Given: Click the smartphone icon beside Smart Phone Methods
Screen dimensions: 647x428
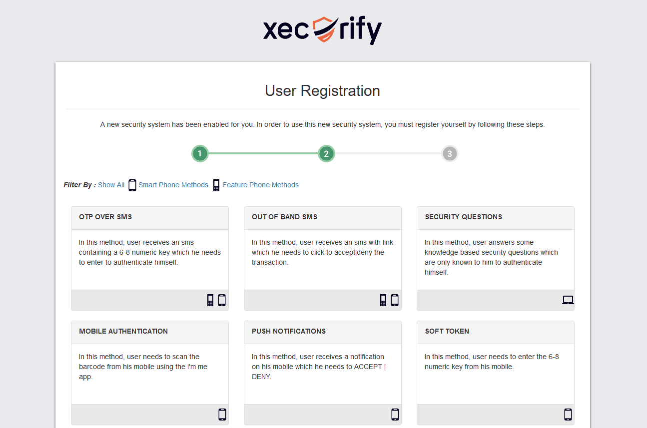Looking at the screenshot, I should point(132,185).
